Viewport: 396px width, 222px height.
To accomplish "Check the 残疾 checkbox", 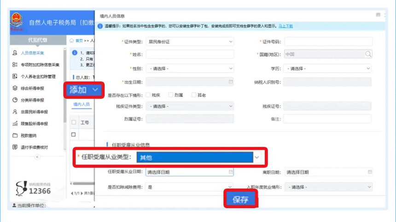I will [148, 95].
